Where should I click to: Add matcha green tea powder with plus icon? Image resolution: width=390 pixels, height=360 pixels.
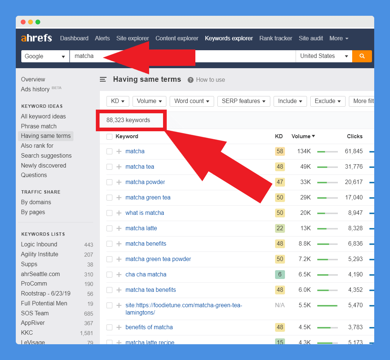(119, 259)
